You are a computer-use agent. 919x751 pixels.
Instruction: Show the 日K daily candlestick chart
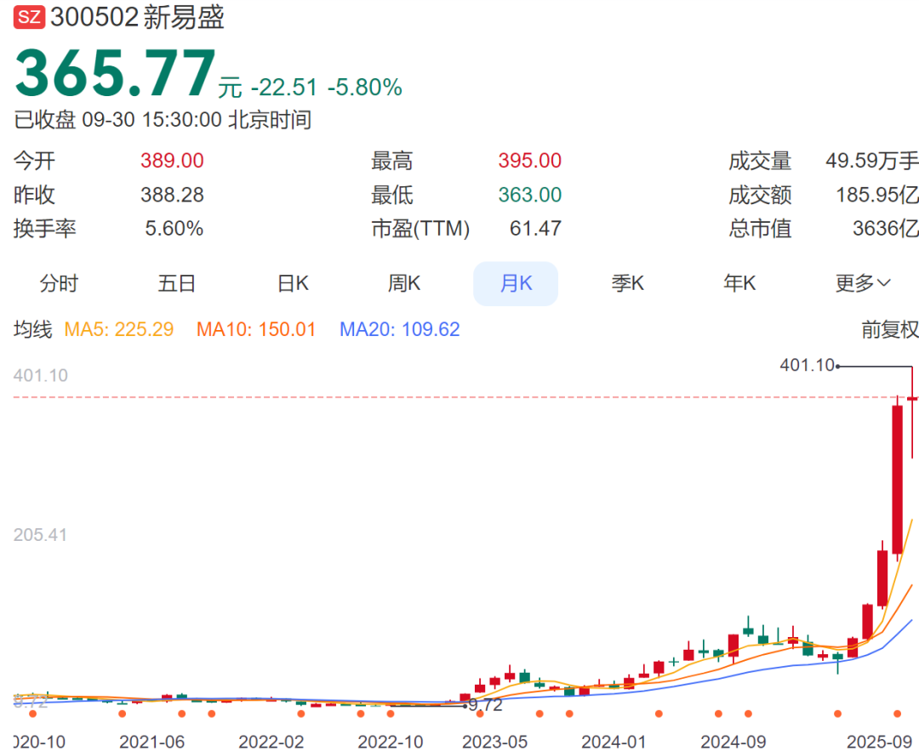point(294,283)
